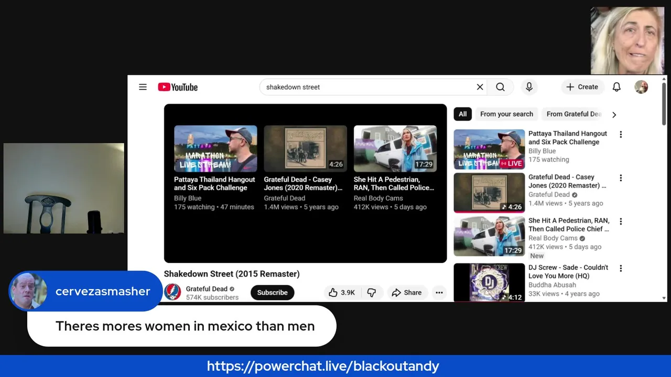The width and height of the screenshot is (671, 377).
Task: Click Buddha Abusah channel name
Action: [552, 285]
